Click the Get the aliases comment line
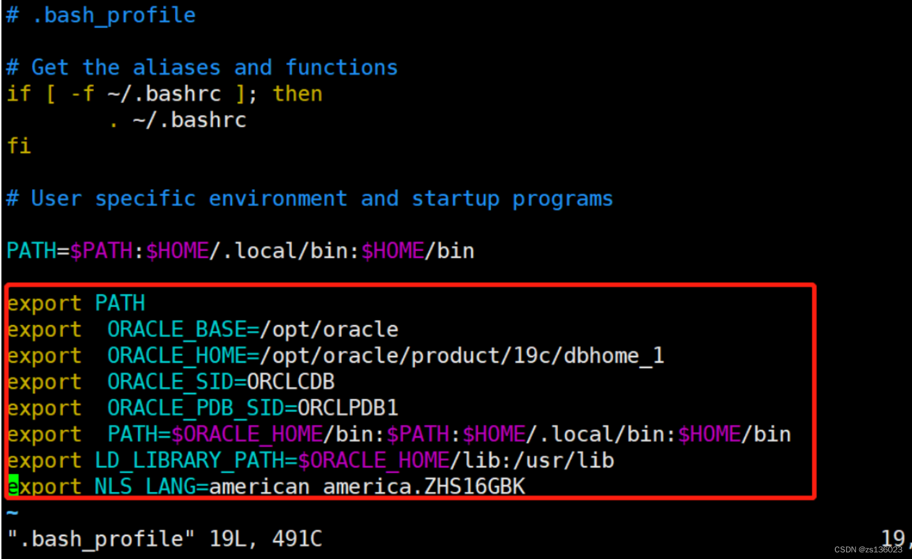 tap(200, 67)
